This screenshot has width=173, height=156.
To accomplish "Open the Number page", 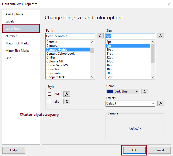I will pyautogui.click(x=11, y=36).
